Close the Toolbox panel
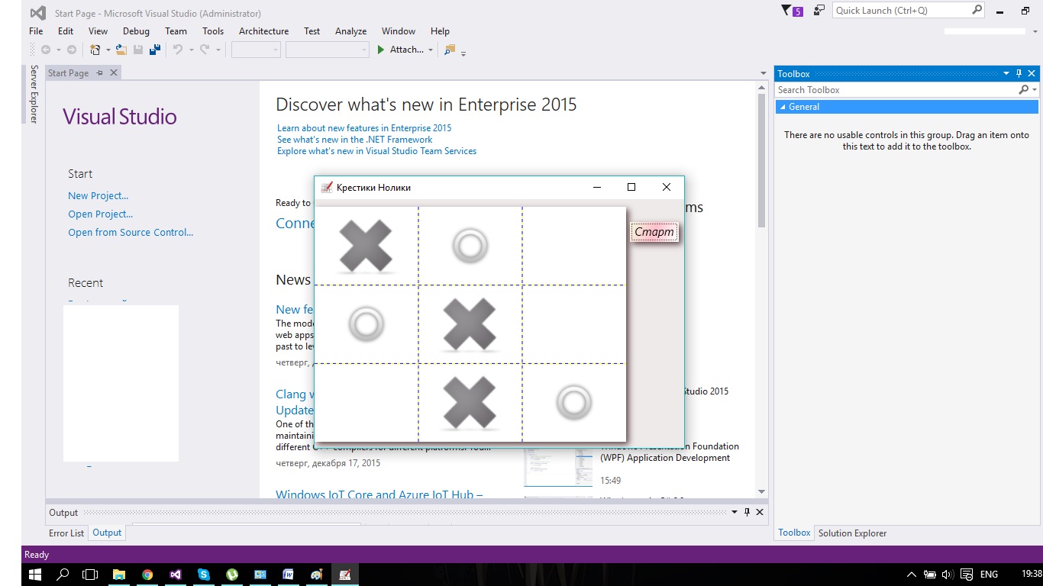Screen dimensions: 1043x586 (x=1032, y=74)
